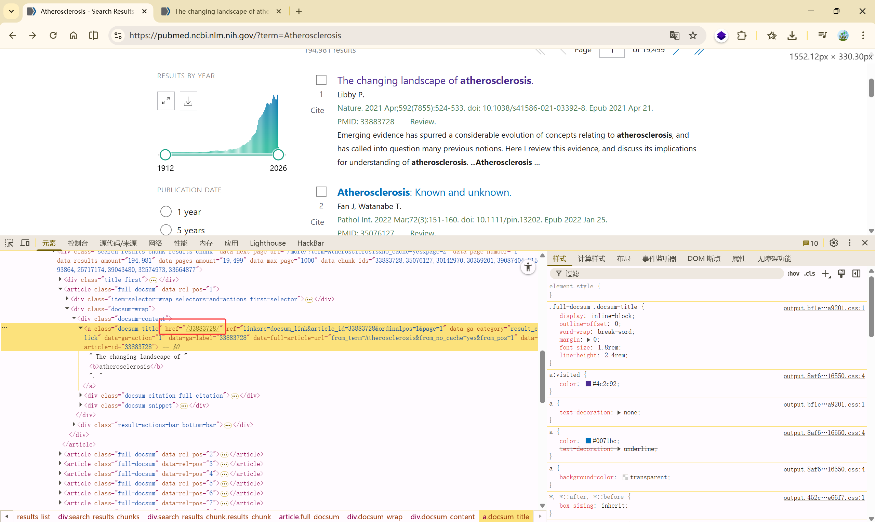Switch to the Lighthouse DevTools tab
Screen dimensions: 875x522
coord(267,243)
